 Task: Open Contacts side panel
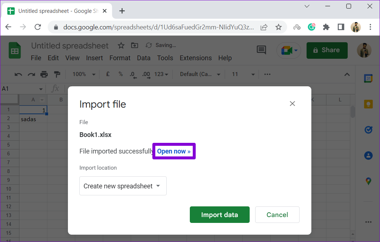click(x=368, y=155)
